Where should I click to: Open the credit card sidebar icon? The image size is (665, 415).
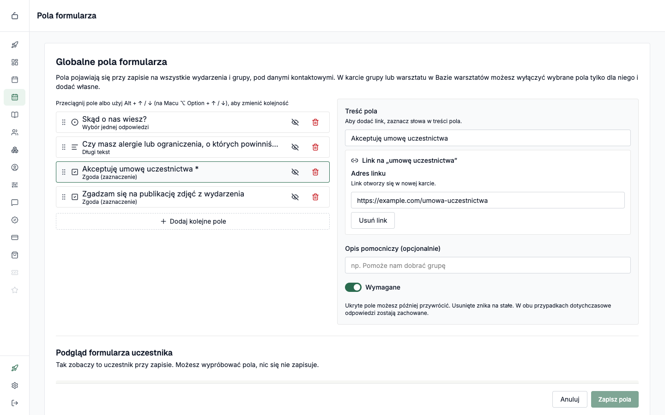click(15, 237)
